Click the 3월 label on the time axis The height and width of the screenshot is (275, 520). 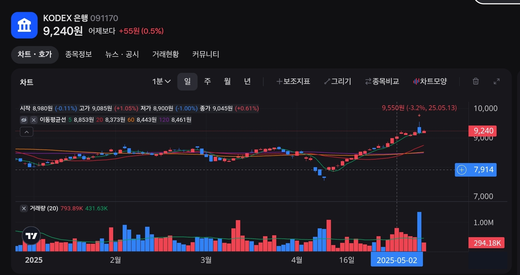pyautogui.click(x=206, y=260)
